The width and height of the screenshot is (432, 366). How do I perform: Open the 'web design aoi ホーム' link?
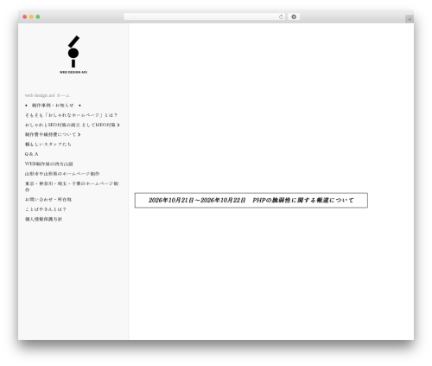48,95
